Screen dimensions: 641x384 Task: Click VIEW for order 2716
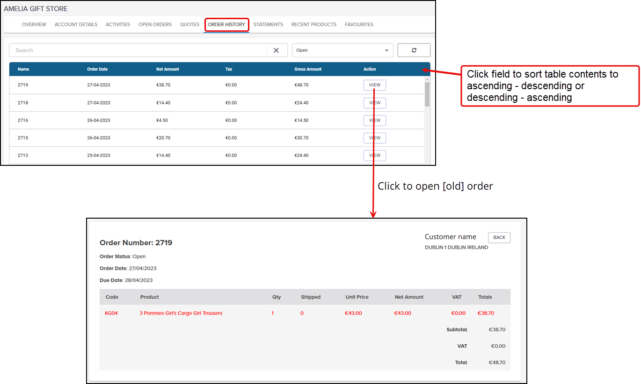[x=374, y=120]
